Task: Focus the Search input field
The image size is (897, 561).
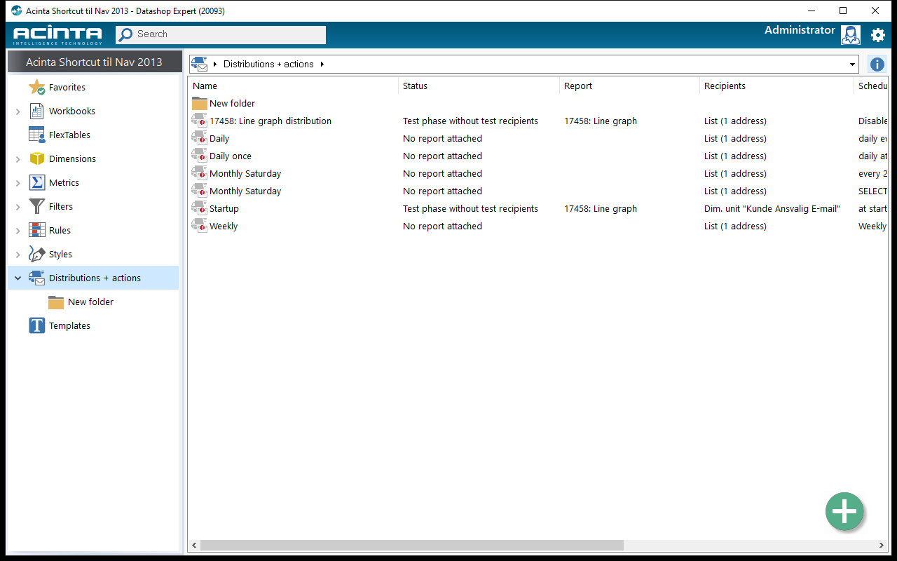Action: (x=221, y=34)
